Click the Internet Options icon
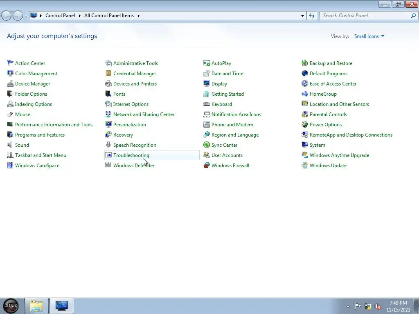Image resolution: width=419 pixels, height=314 pixels. 108,104
